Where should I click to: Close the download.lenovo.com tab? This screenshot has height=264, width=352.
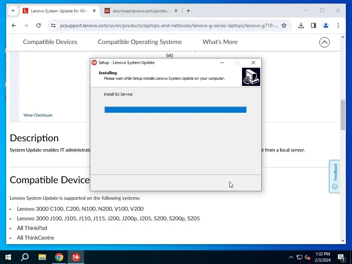176,11
